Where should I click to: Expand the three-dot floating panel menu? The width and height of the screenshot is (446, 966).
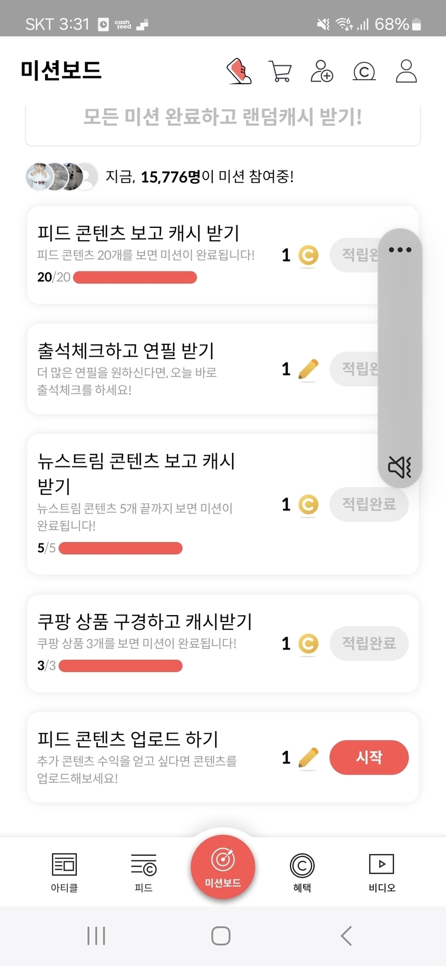(x=400, y=250)
